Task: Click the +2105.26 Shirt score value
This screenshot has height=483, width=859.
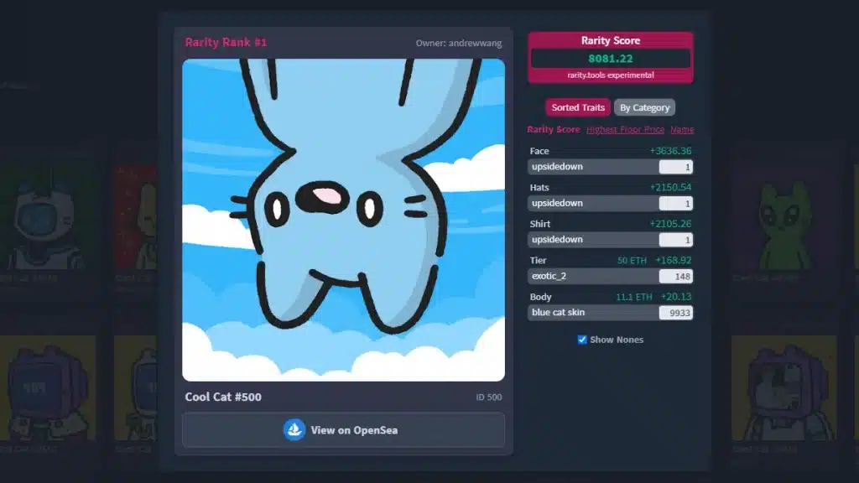Action: pos(670,223)
